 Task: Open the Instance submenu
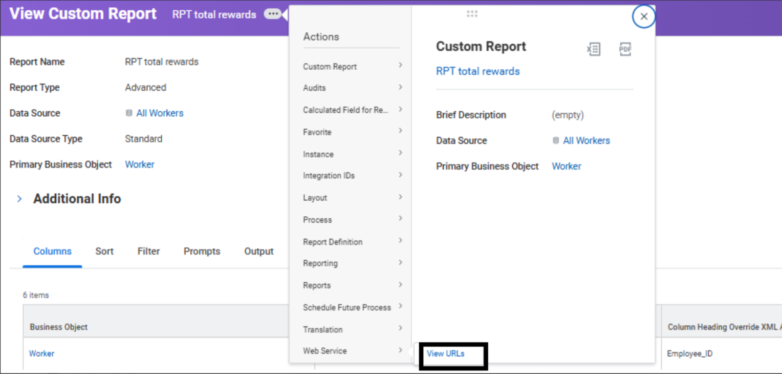pyautogui.click(x=352, y=154)
